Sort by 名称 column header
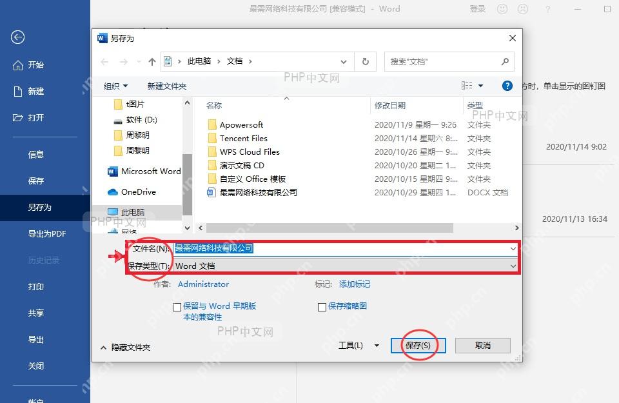Screen dimensions: 619x403 pos(213,105)
